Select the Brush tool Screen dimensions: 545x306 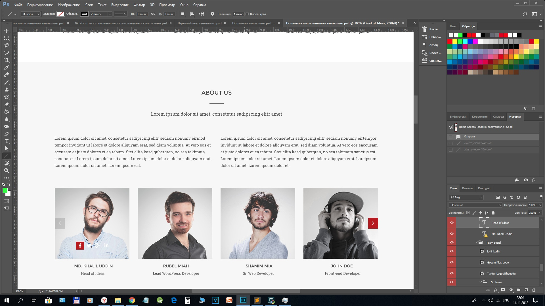click(x=6, y=82)
